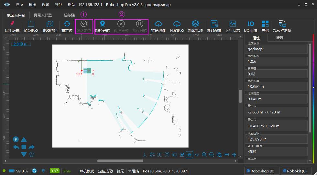Viewport: 317px width, 175px height.
Task: Click the zoom out magnifier icon
Action: coord(212,155)
